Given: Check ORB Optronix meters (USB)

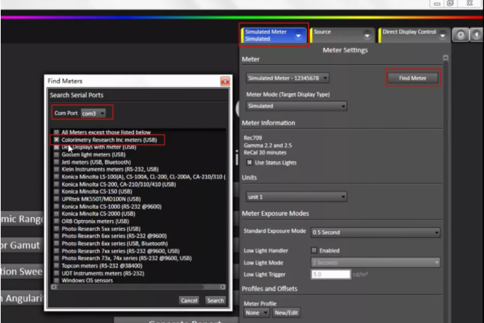Looking at the screenshot, I should tap(56, 222).
